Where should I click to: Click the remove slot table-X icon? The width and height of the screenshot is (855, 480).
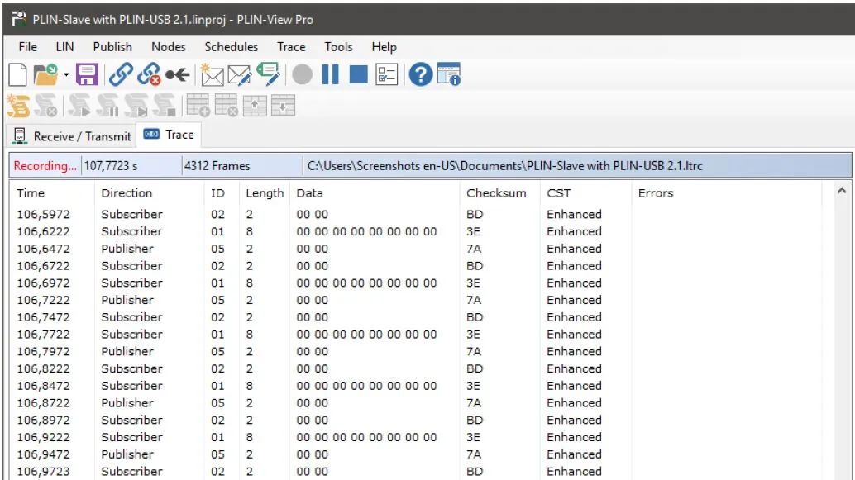227,106
